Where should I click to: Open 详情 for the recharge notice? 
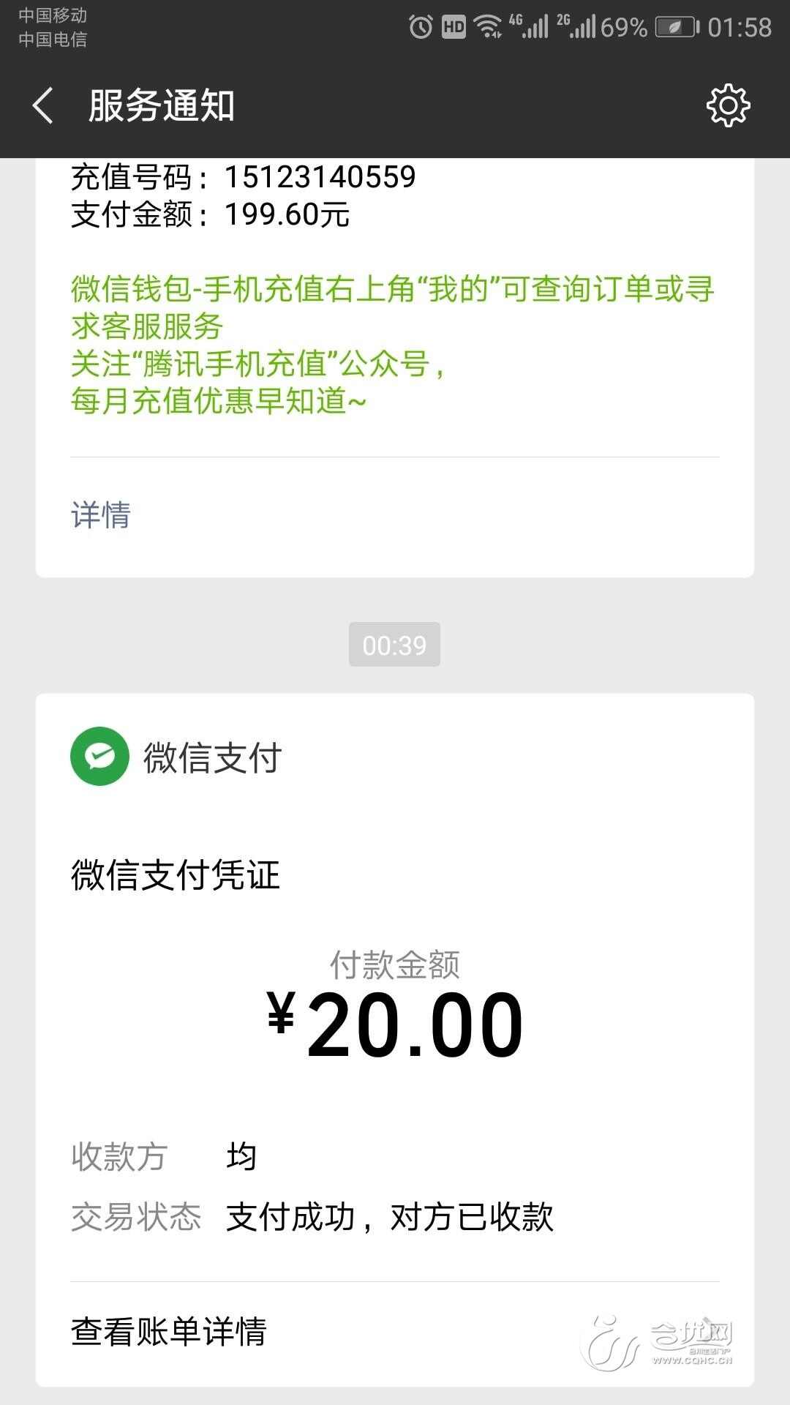click(x=101, y=515)
